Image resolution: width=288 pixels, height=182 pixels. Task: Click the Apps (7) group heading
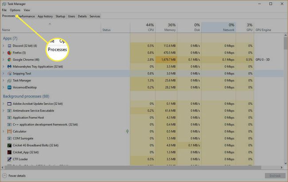[x=10, y=39]
